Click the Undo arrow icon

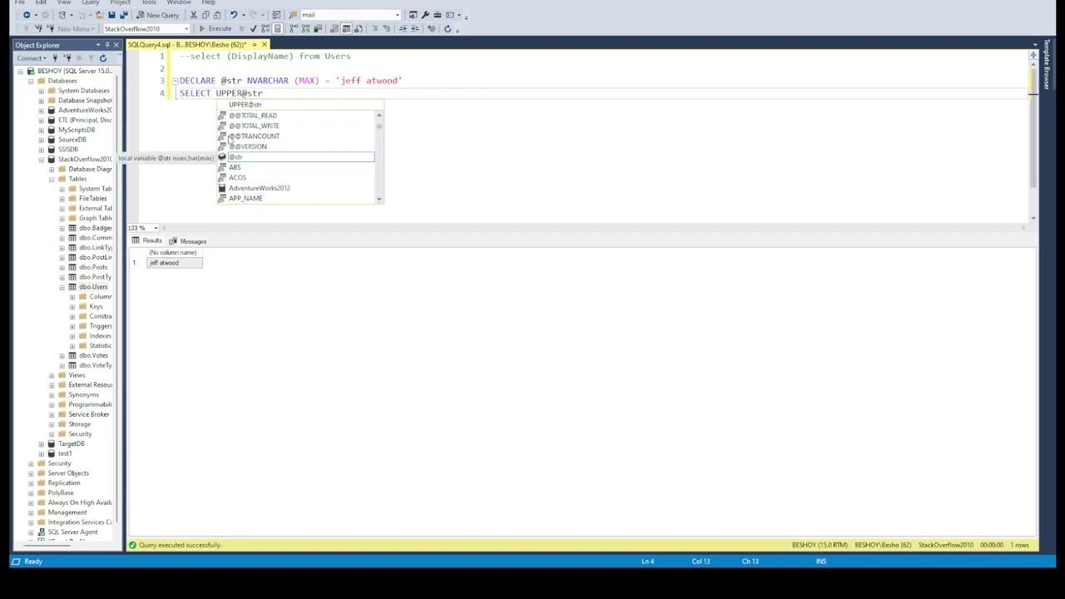[233, 15]
